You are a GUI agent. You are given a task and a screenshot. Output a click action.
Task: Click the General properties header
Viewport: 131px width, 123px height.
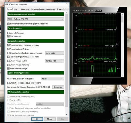pos(36,28)
